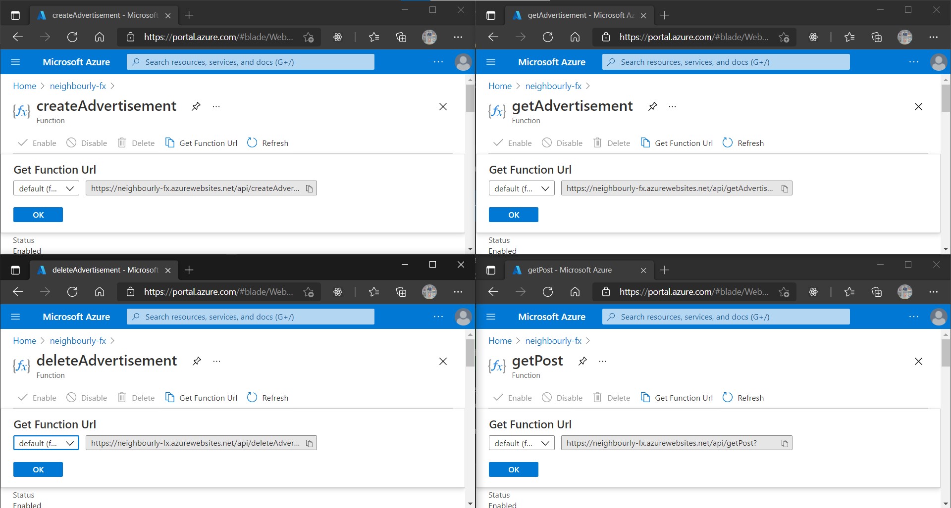Open browser extension icon in createAdvertisement window
The height and width of the screenshot is (508, 951).
pyautogui.click(x=338, y=37)
